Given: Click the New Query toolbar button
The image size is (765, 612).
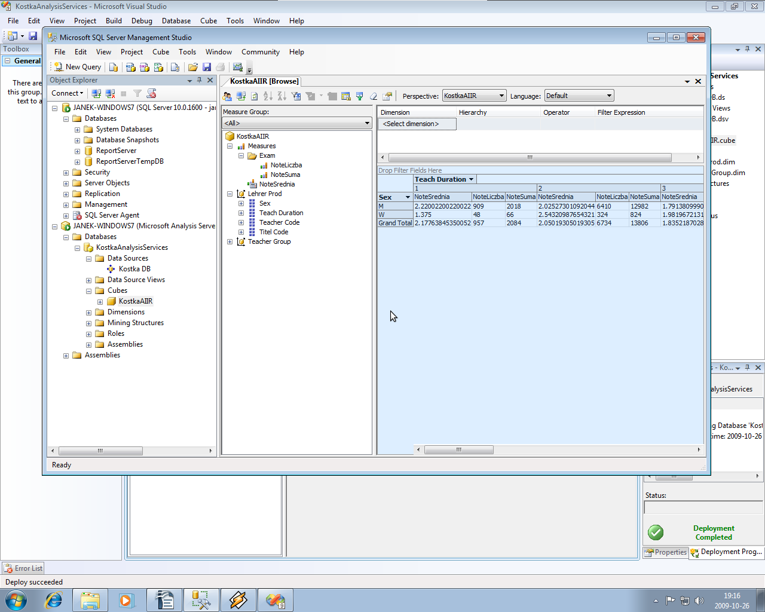Looking at the screenshot, I should [78, 67].
